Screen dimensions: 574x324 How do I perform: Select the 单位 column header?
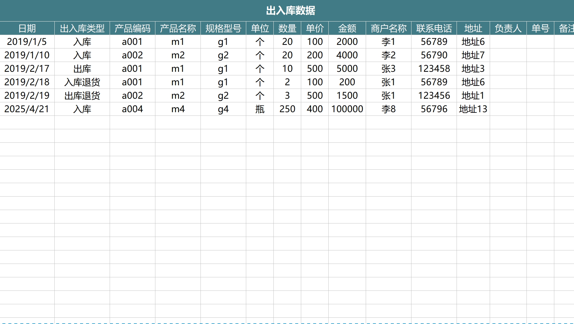coord(260,28)
